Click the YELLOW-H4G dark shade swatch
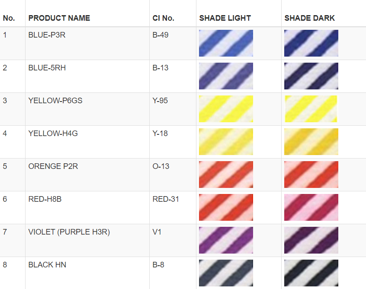366x289 pixels. pyautogui.click(x=311, y=142)
